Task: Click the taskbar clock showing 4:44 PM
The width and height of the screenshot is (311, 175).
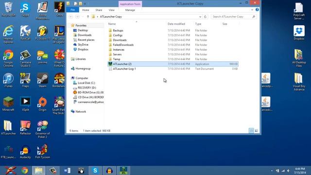Action: 300,171
